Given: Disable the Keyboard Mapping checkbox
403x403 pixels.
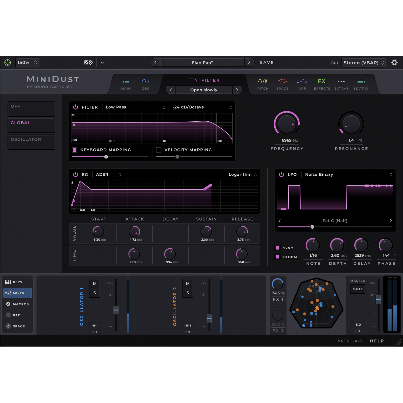Looking at the screenshot, I should coord(75,150).
